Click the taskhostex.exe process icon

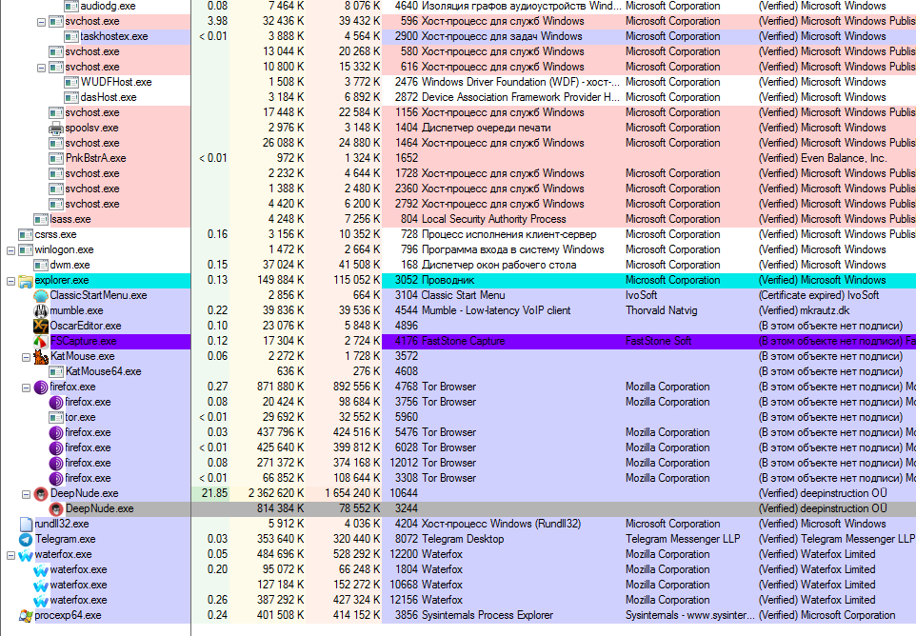(x=71, y=36)
